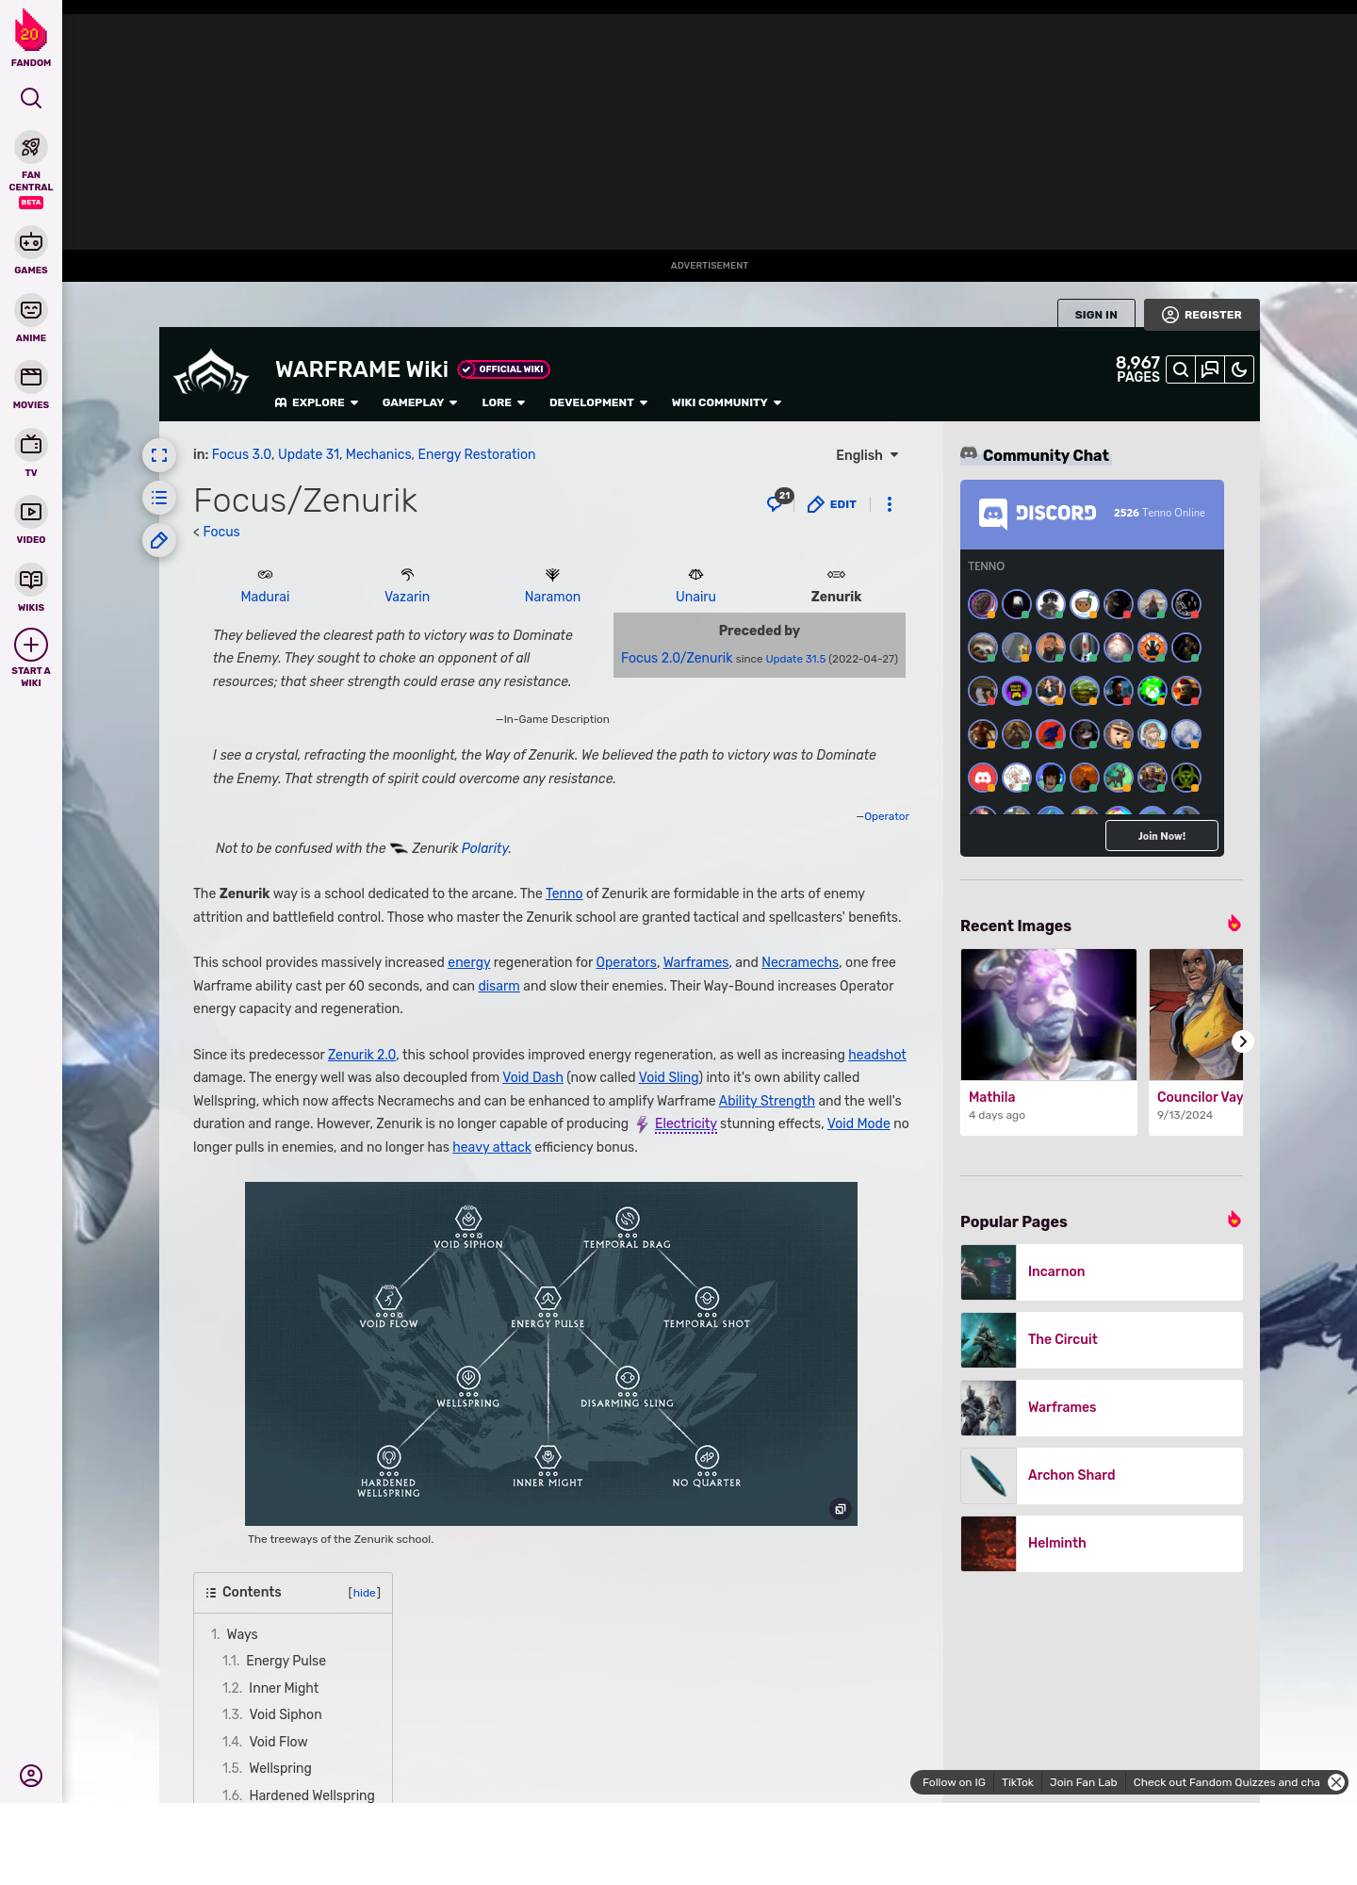Open the Void Sling link

click(x=669, y=1077)
